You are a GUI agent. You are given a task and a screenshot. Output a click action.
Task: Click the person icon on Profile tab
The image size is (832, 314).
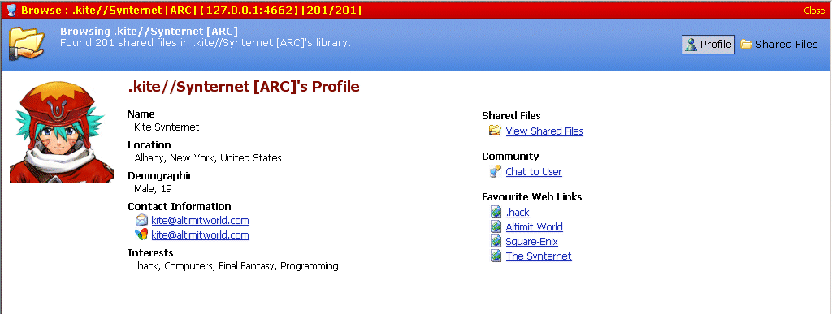(691, 45)
